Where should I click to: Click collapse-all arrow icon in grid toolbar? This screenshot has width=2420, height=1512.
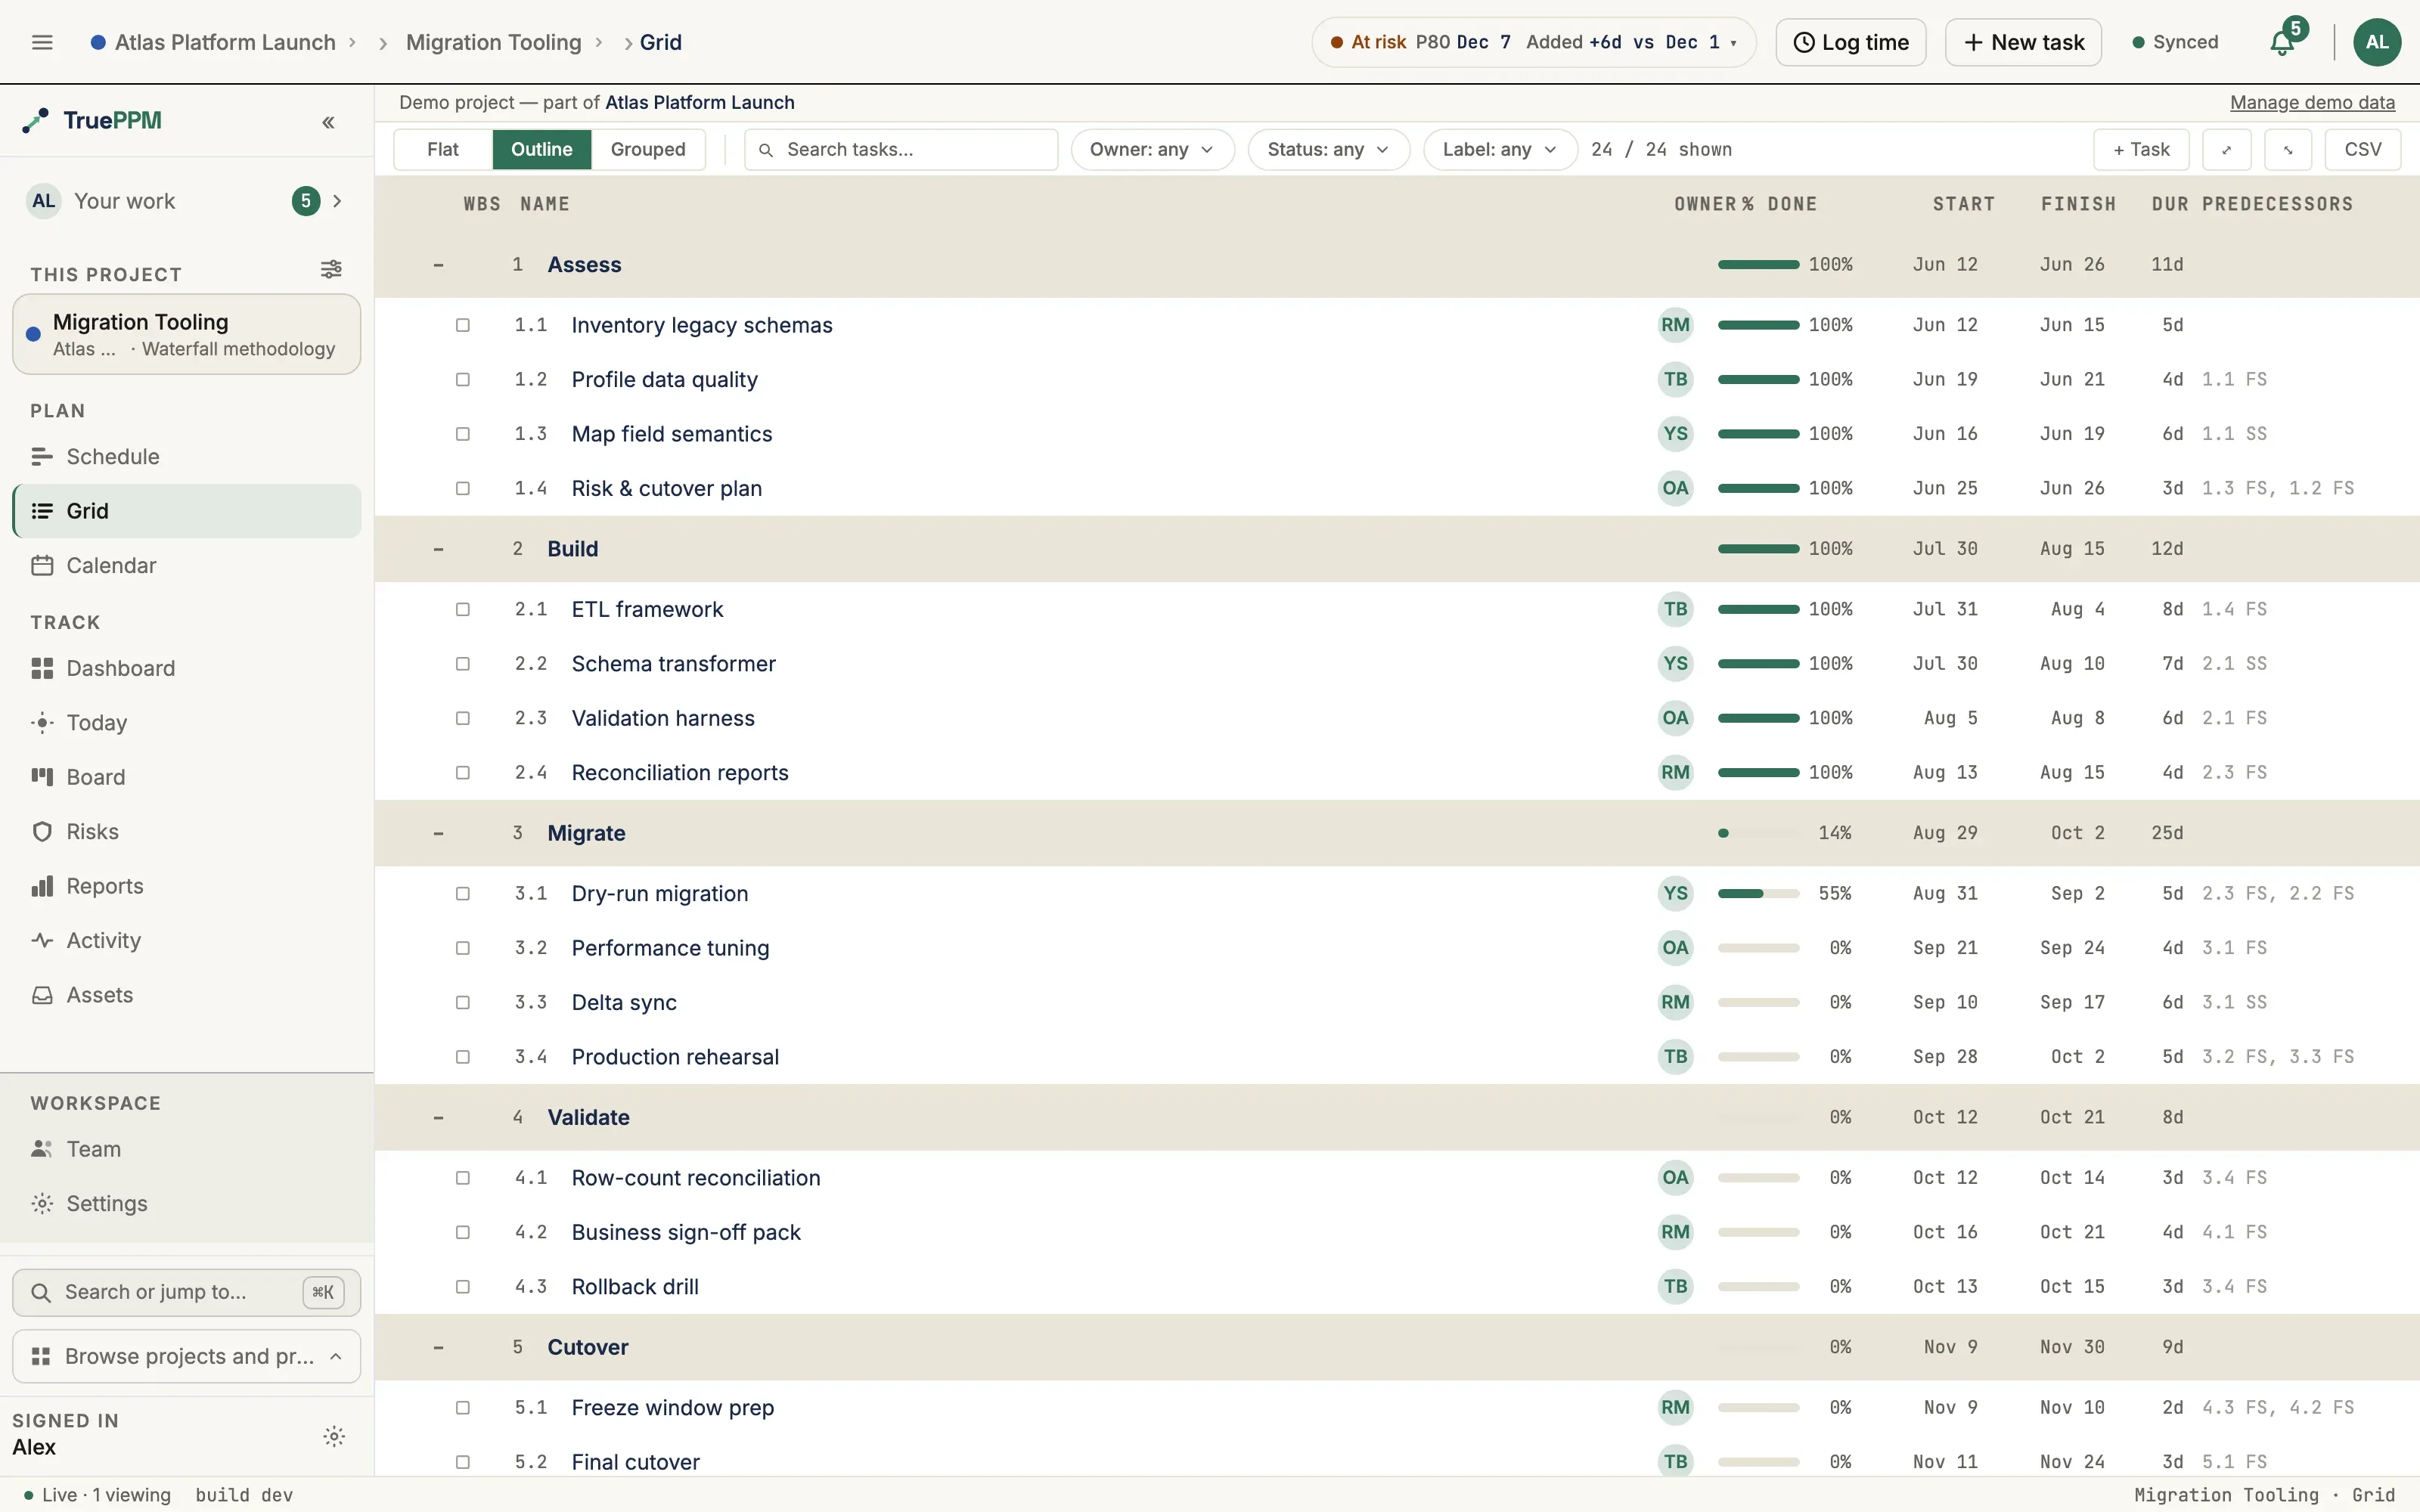2288,149
